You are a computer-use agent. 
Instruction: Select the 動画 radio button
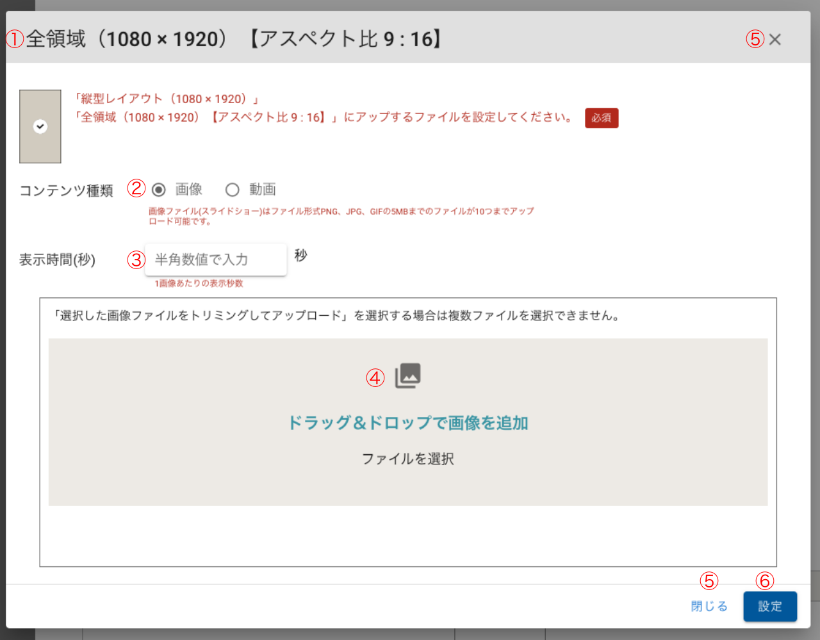pyautogui.click(x=233, y=190)
